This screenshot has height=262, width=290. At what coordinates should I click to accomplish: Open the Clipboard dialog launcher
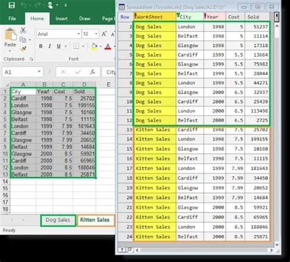pos(31,59)
